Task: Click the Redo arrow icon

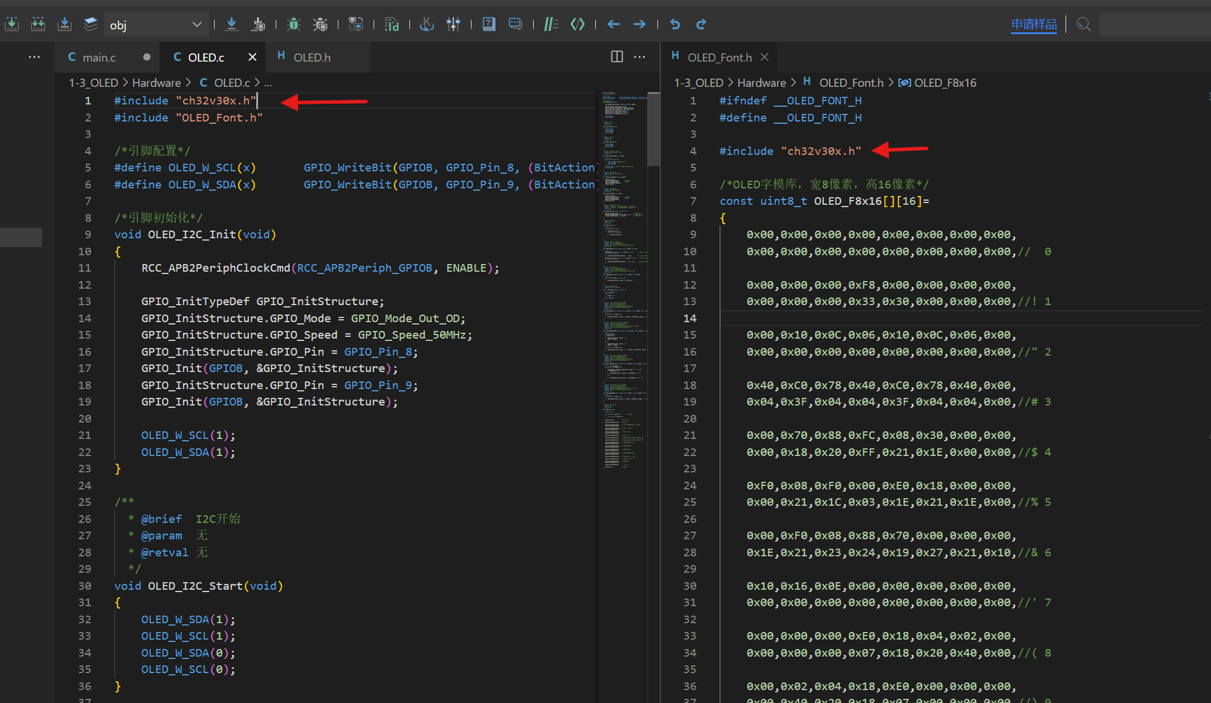Action: 701,24
